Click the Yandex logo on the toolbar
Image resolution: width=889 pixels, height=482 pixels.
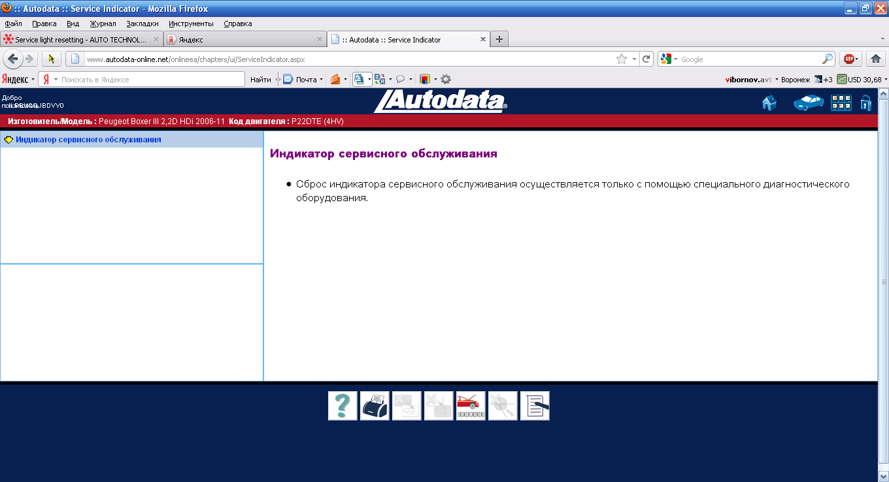14,79
